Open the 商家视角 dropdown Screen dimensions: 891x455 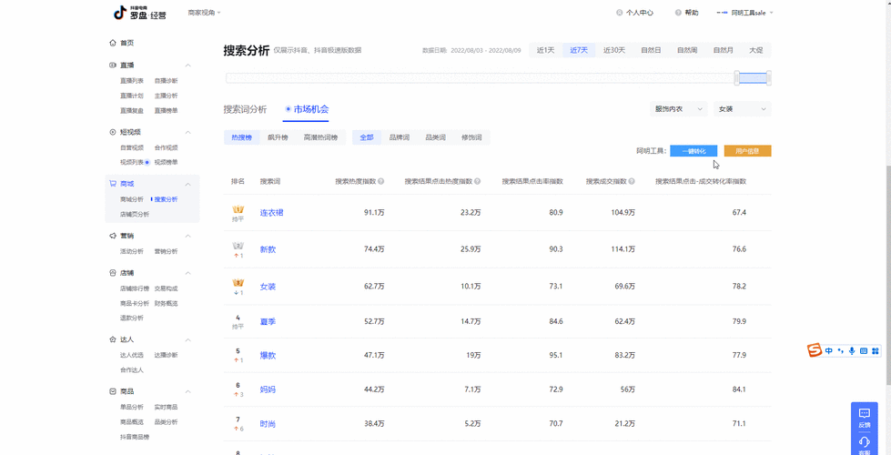[204, 13]
